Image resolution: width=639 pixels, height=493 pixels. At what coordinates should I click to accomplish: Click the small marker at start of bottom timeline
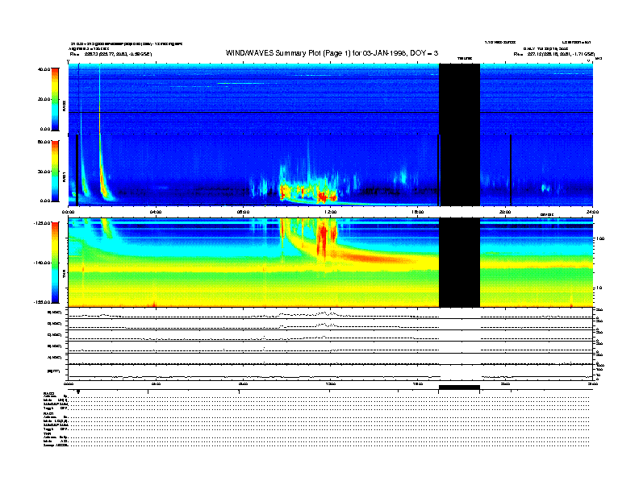(78, 391)
